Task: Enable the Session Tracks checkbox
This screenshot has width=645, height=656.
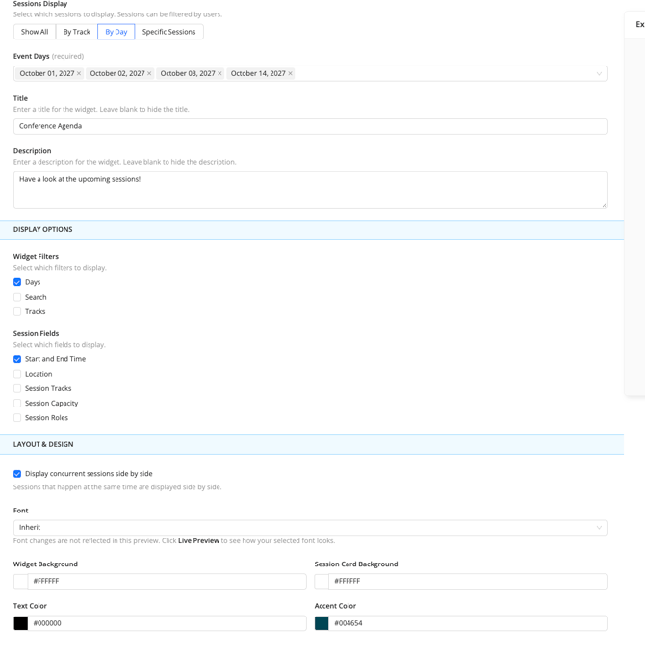Action: [17, 388]
